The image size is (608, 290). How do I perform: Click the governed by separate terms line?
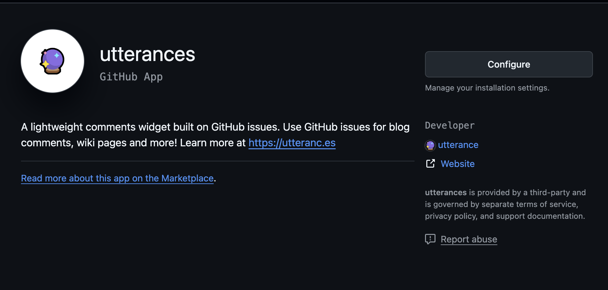tap(501, 204)
